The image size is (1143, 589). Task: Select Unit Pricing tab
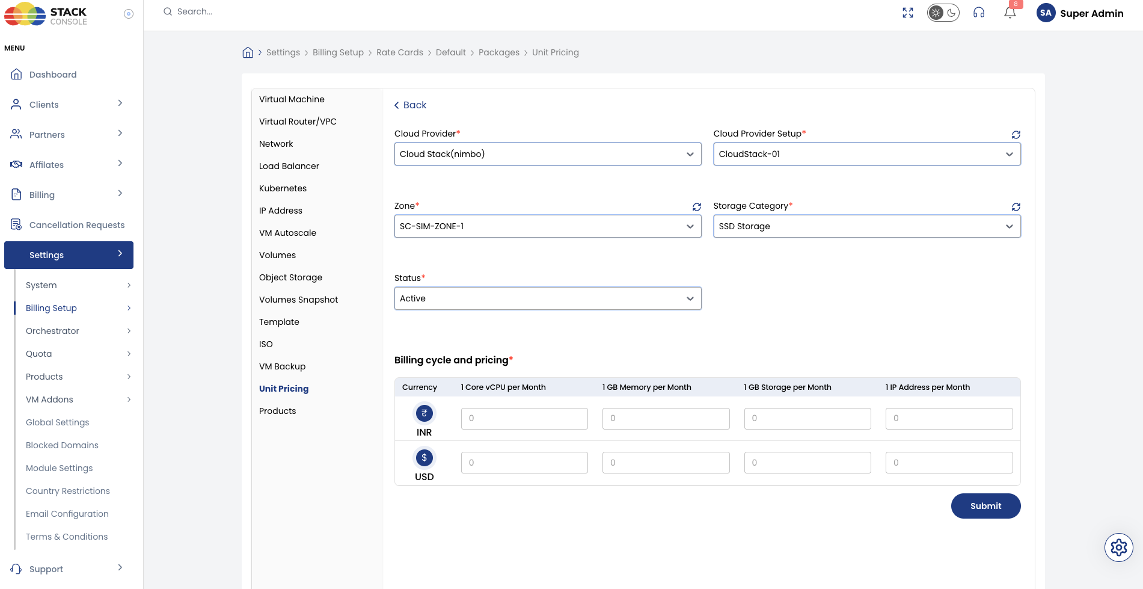(284, 389)
